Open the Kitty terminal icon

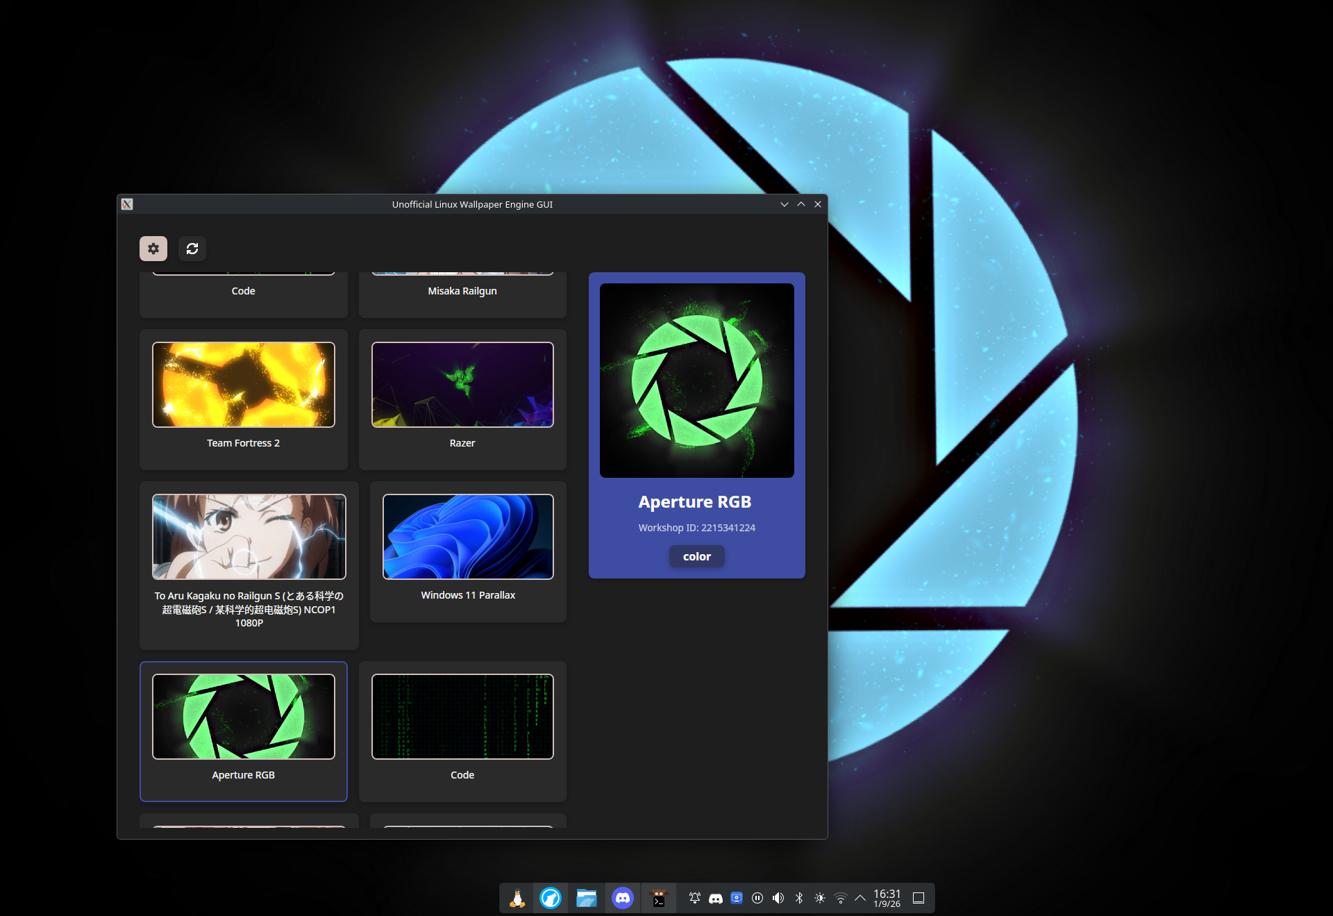[658, 898]
